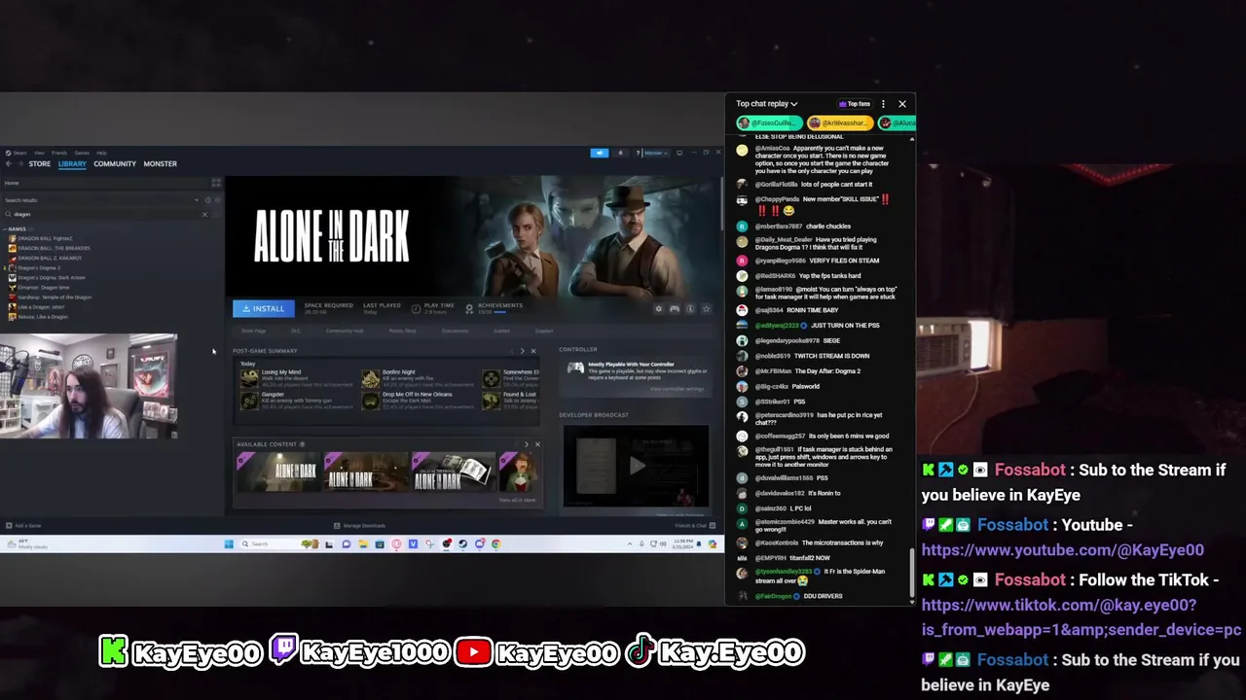The width and height of the screenshot is (1246, 700).
Task: Click the @FatesGuillo top fan chip
Action: click(x=769, y=123)
